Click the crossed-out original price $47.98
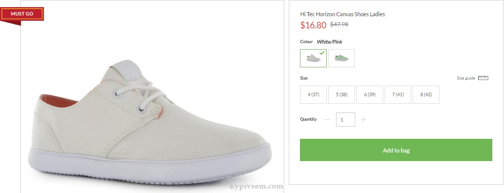This screenshot has width=504, height=193. 339,24
